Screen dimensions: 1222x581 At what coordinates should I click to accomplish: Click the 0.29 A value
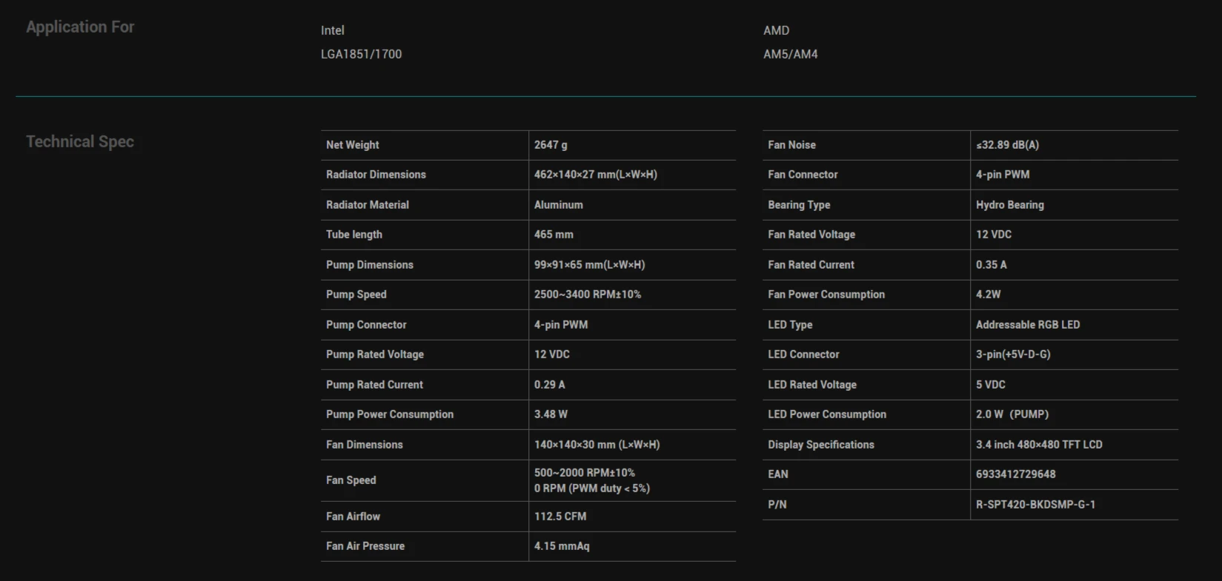coord(550,385)
